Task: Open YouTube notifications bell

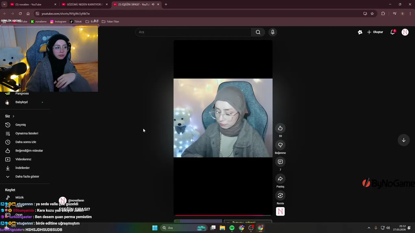Action: [393, 32]
